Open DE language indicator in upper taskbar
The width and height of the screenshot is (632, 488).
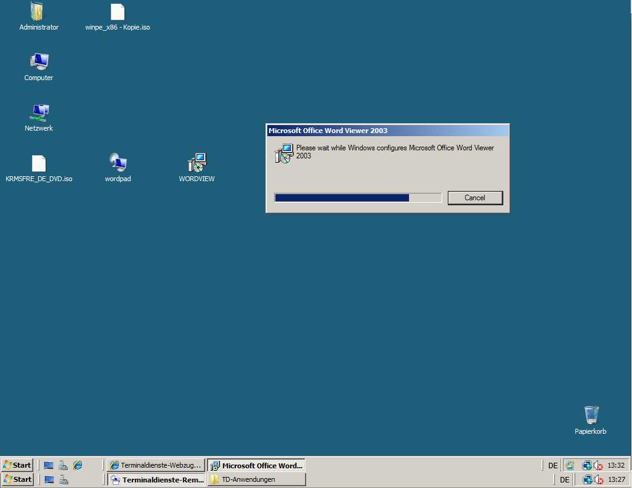[553, 465]
